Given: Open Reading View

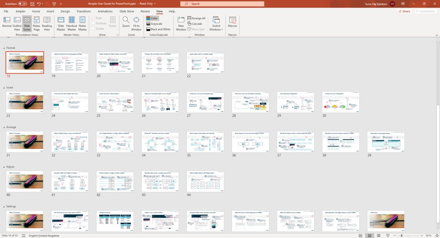Looking at the screenshot, I should pos(47,23).
